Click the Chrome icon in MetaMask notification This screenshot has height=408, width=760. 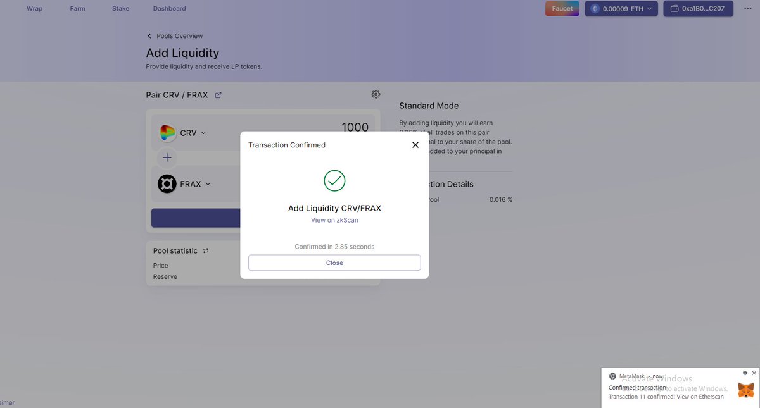point(612,376)
